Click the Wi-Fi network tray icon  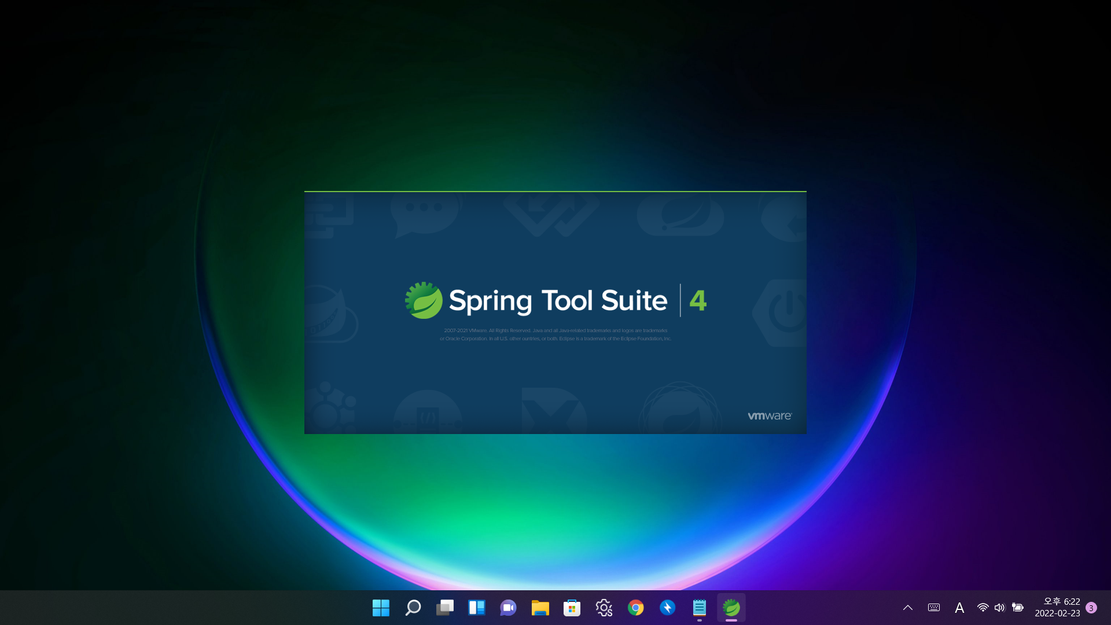[983, 608]
